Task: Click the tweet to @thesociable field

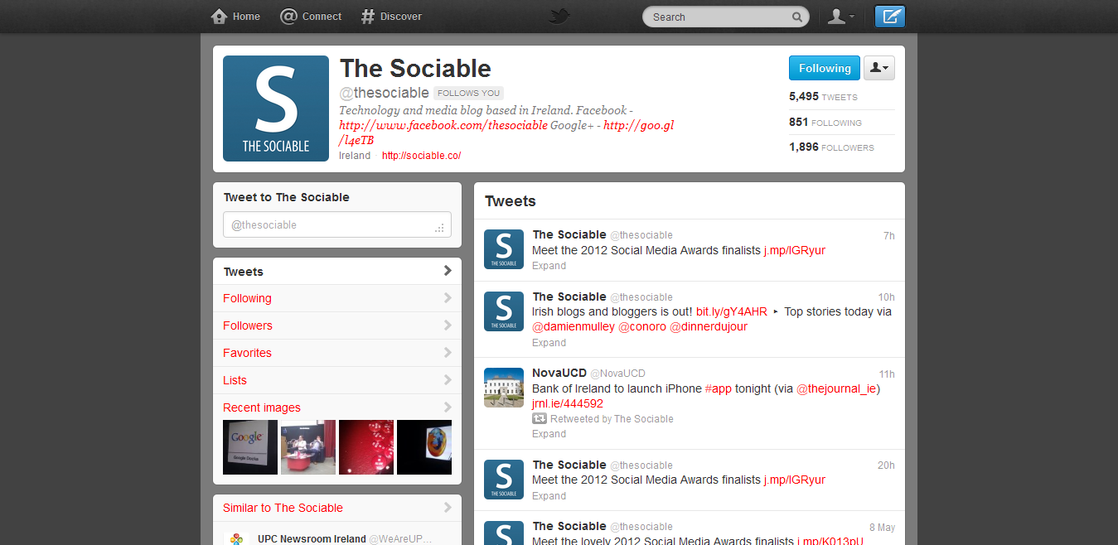Action: pyautogui.click(x=337, y=225)
